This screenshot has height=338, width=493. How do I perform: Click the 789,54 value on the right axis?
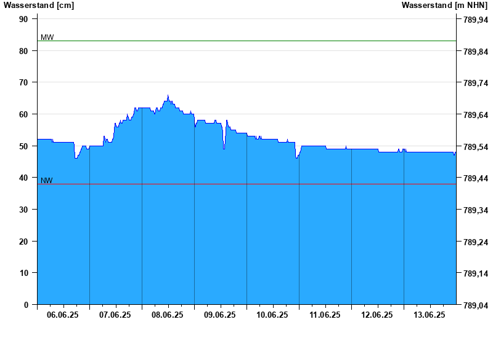tap(475, 147)
